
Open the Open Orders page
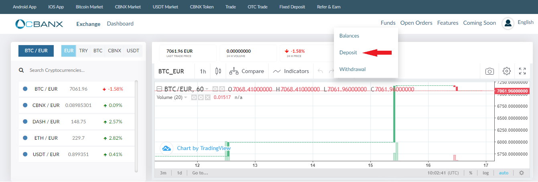416,23
